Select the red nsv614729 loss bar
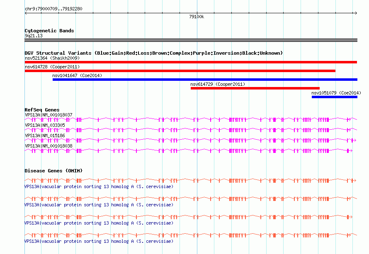Image resolution: width=369 pixels, height=254 pixels. [255, 88]
